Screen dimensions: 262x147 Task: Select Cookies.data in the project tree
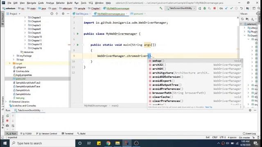point(23,71)
